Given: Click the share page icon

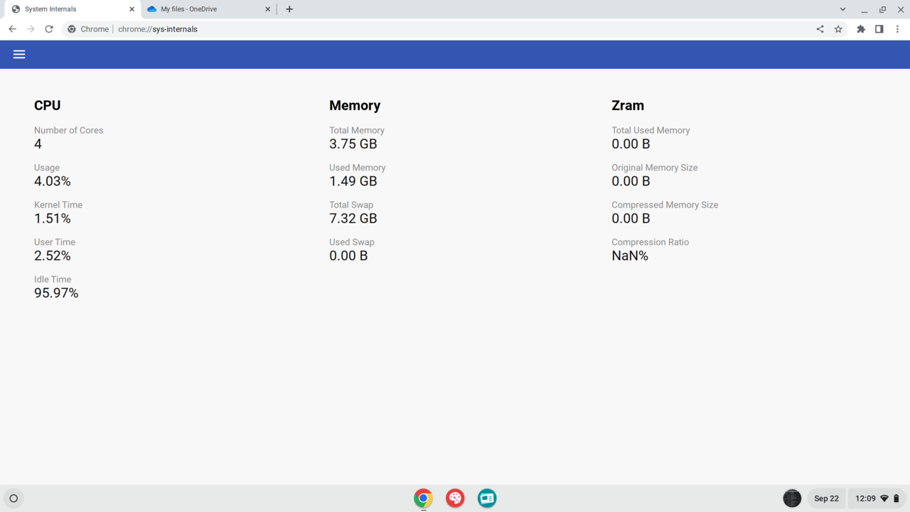Looking at the screenshot, I should click(x=820, y=29).
